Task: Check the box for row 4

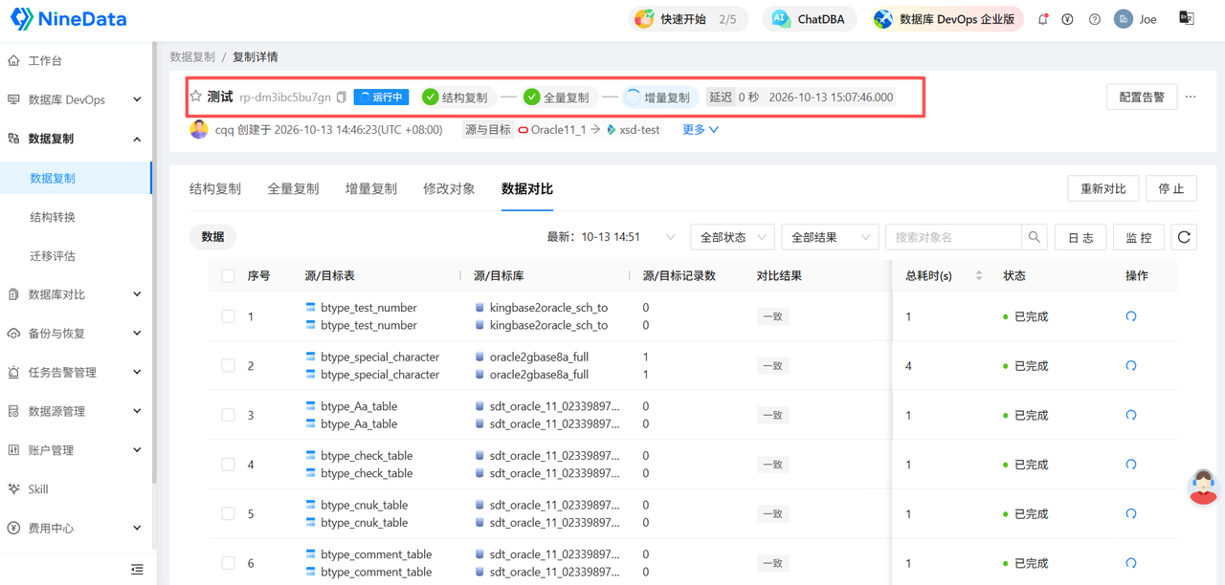Action: 228,465
